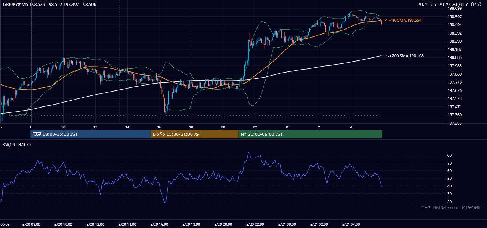Select the NY 21:00-06:00 JST session bar
The width and height of the screenshot is (487, 228).
(310, 134)
